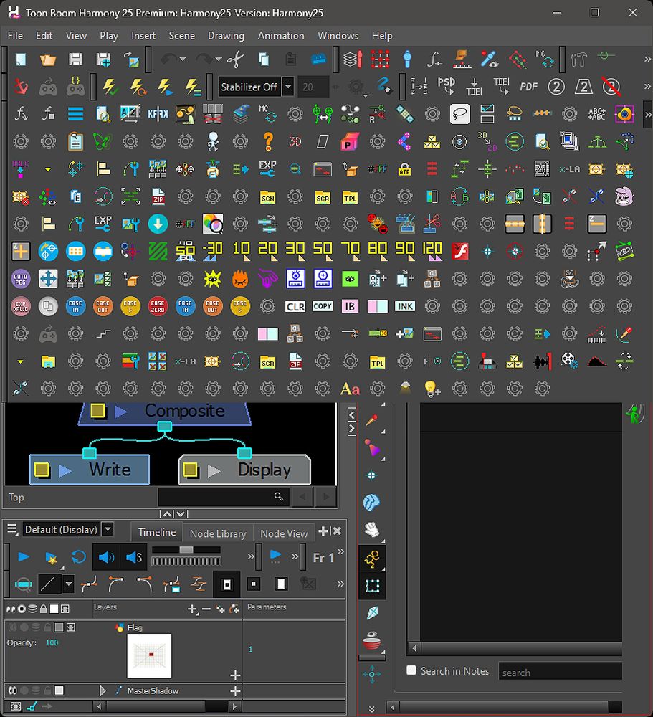Screen dimensions: 653x717
Task: Open the Redo history dropdown arrow
Action: 219,60
